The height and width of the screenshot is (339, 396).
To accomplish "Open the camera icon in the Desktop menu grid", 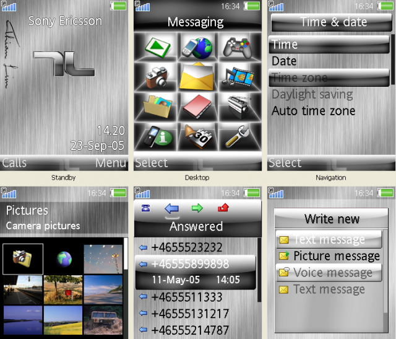I will point(157,77).
